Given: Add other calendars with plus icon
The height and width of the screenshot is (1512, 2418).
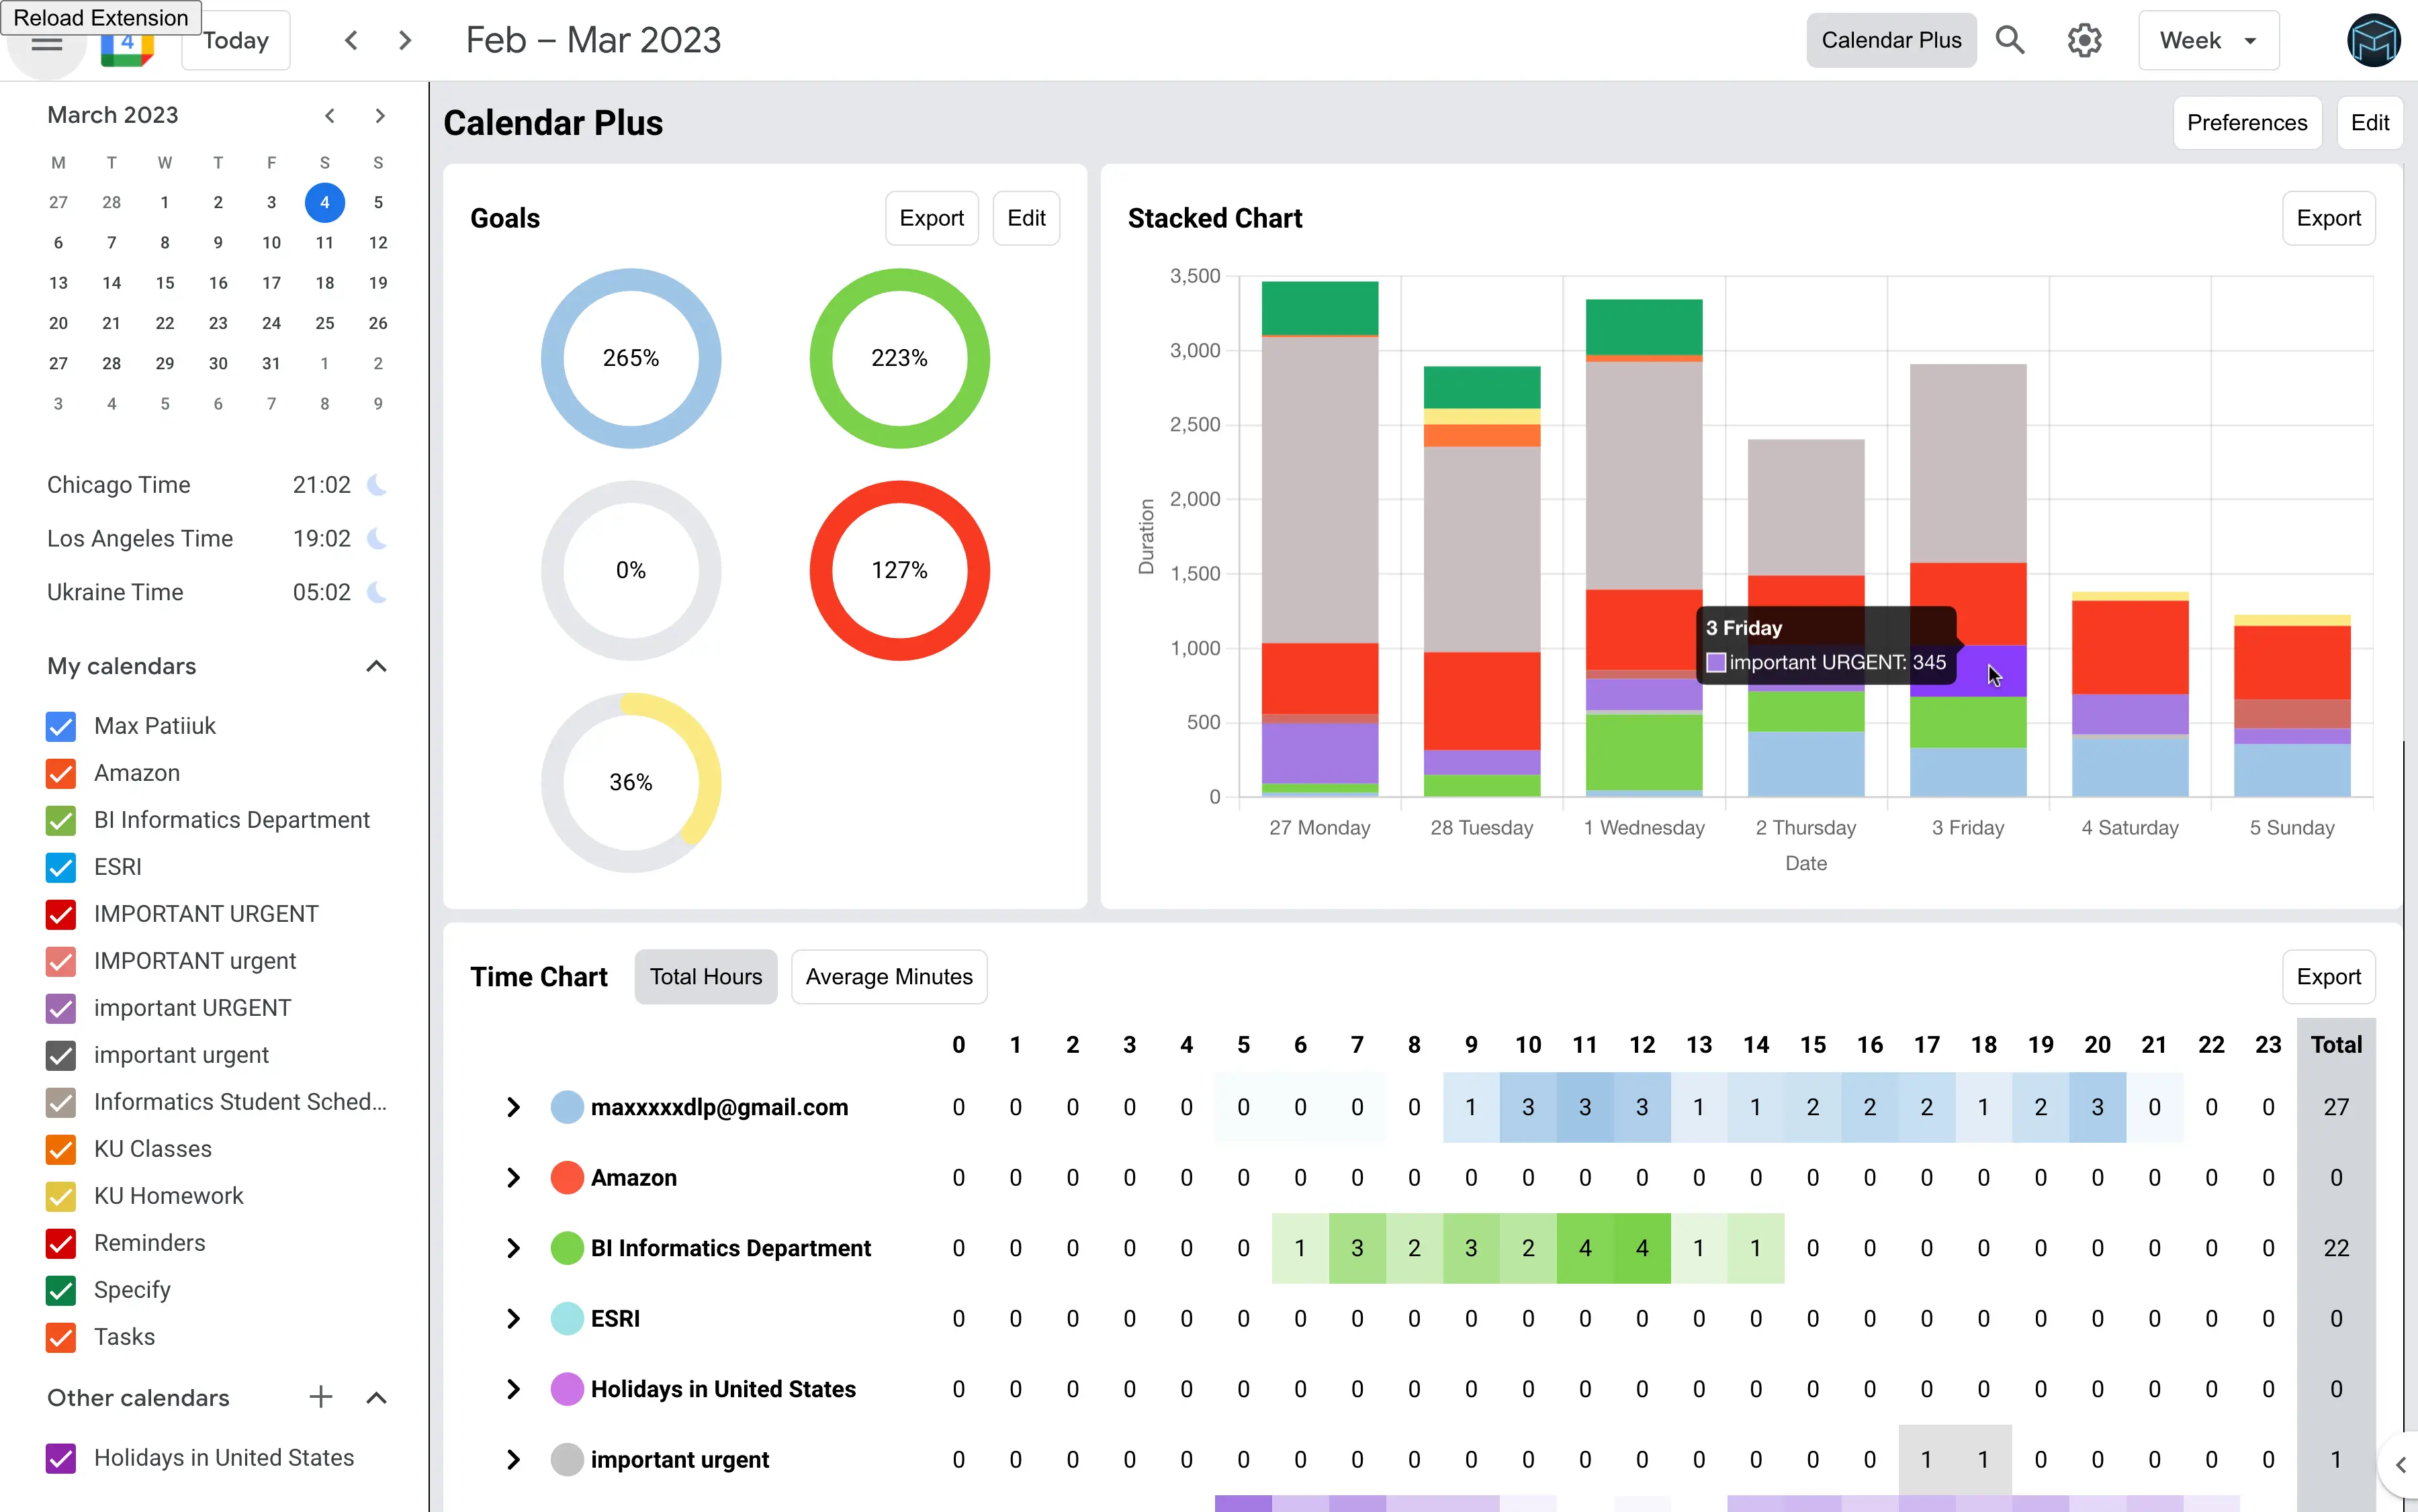Looking at the screenshot, I should click(320, 1398).
